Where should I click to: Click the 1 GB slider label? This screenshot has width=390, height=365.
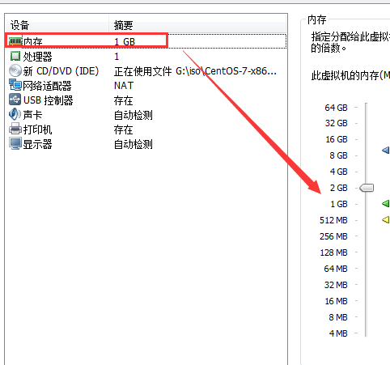click(x=339, y=204)
